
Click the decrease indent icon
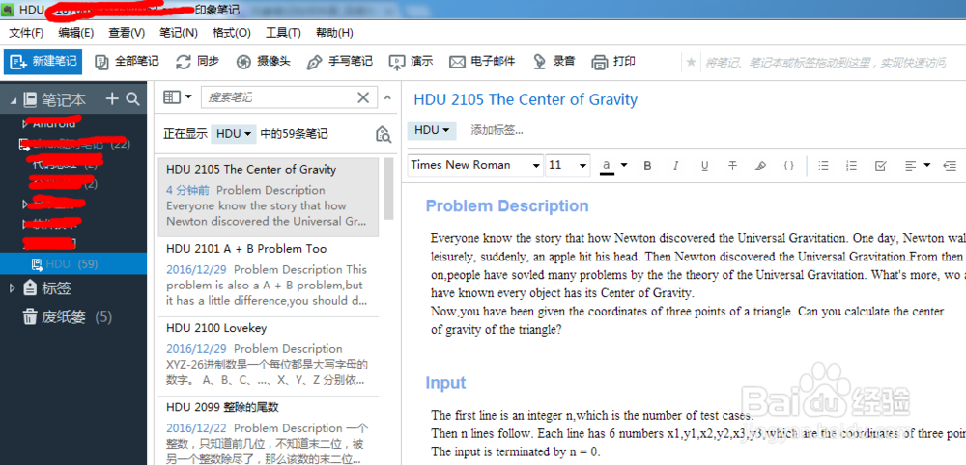(950, 166)
